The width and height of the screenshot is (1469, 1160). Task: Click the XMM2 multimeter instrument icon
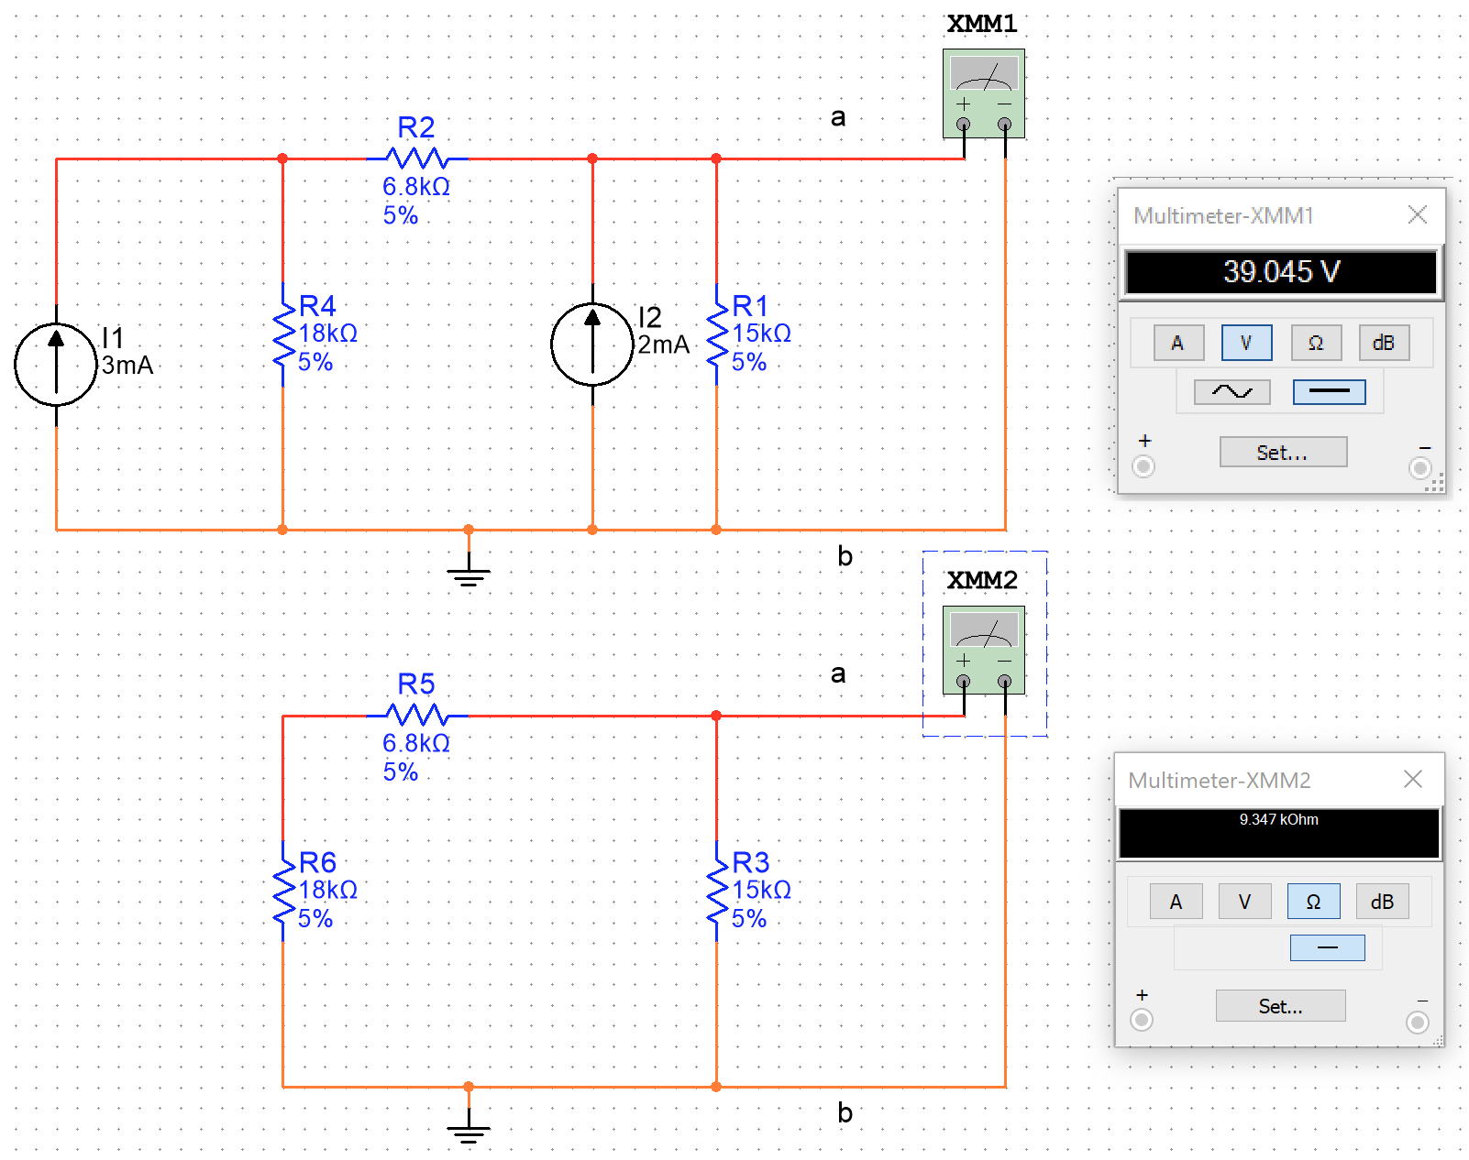click(983, 649)
